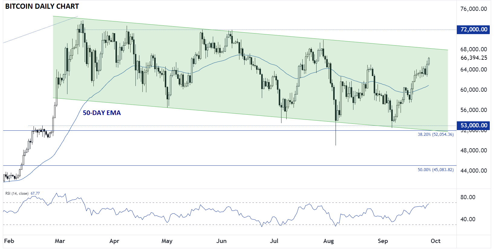
Task: Click the current price 66,394.25 label
Action: pyautogui.click(x=473, y=58)
